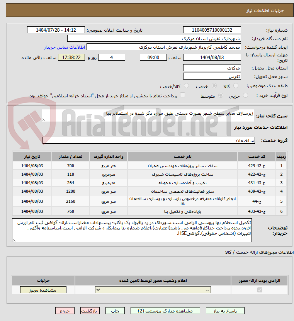This screenshot has width=294, height=321.
Task: Click the جزئیات اطلاعات نیاز page title
Action: tap(265, 10)
